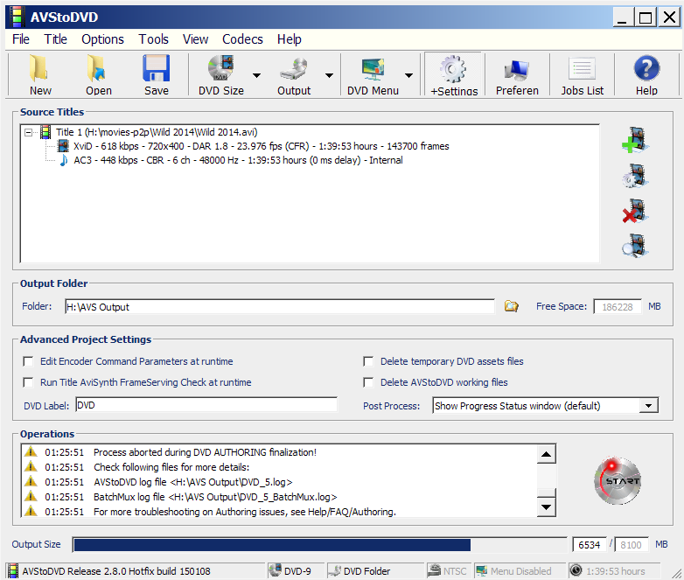Click the 8100 capacity field

(631, 545)
